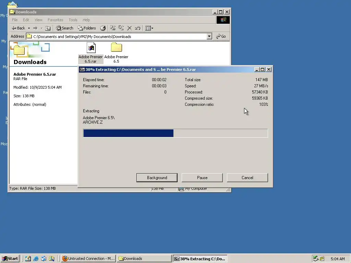Viewport: 351px width, 263px height.
Task: Click the Windows logo throbber in Downloads window
Action: click(x=223, y=20)
